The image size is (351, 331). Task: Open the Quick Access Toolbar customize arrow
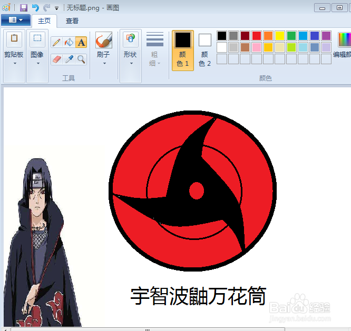pos(56,8)
